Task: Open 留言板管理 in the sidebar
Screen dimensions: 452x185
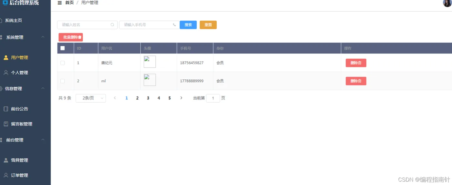Action: click(x=22, y=124)
